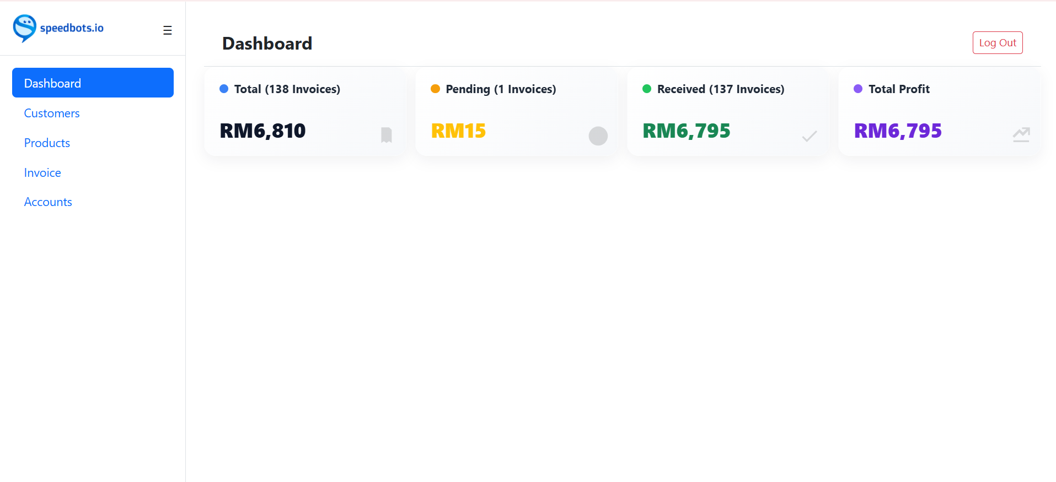Click the green dot beside Received invoices
1056x482 pixels.
click(x=646, y=88)
